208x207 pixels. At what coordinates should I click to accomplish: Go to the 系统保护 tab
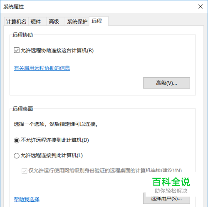[x=77, y=22]
